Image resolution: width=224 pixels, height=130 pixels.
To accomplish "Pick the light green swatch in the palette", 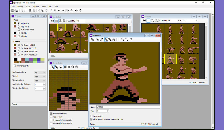I will point(35,62).
